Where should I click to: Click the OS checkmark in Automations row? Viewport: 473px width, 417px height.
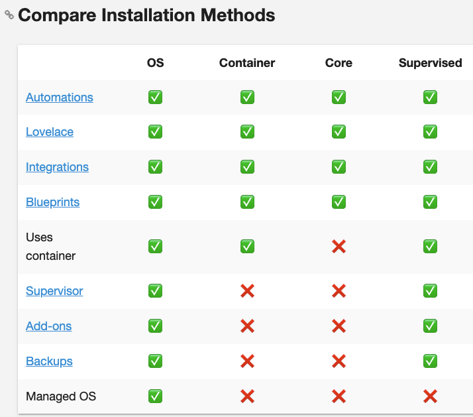click(x=156, y=97)
